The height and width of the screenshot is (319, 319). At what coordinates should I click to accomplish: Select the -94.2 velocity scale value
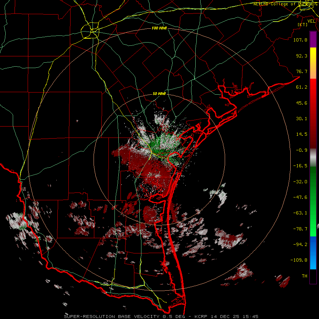[x=300, y=245]
